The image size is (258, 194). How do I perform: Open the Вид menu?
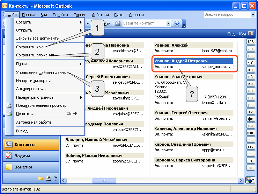coord(44,15)
